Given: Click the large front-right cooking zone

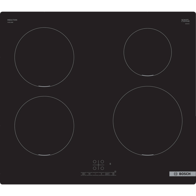Looking at the screenshot, I should click(x=147, y=121).
